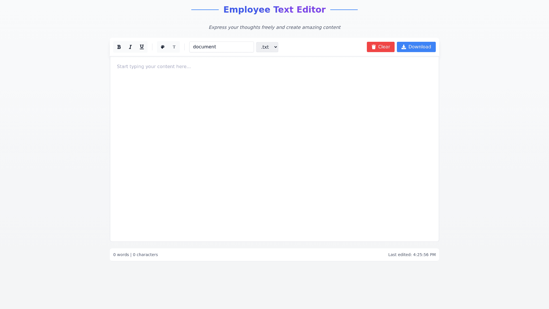The width and height of the screenshot is (549, 309).
Task: Open the text color palette
Action: click(x=163, y=47)
